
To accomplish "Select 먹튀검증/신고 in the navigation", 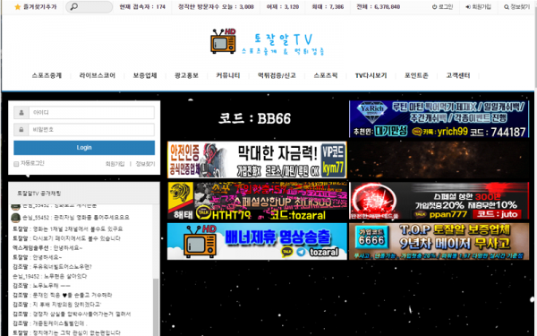I will pos(277,75).
